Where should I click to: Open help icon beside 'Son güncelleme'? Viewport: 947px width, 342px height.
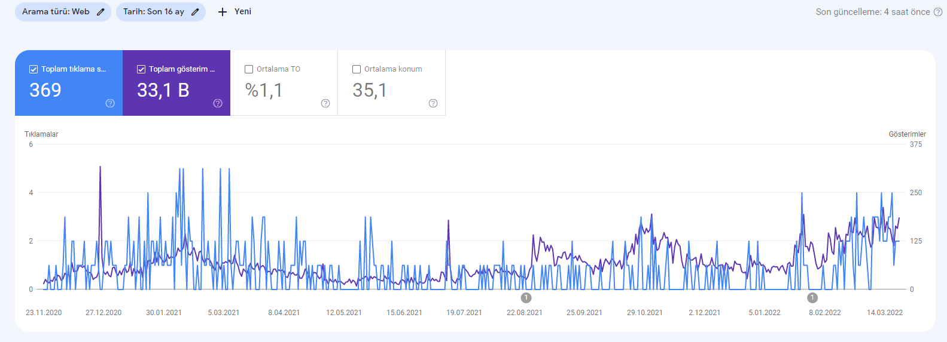pyautogui.click(x=938, y=12)
